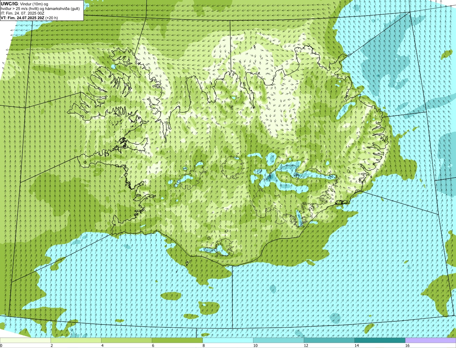
Task: Click the scale label '12'
Action: (306, 346)
